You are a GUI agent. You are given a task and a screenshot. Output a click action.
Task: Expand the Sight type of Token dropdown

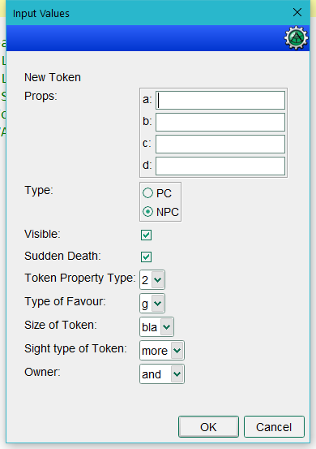162,350
